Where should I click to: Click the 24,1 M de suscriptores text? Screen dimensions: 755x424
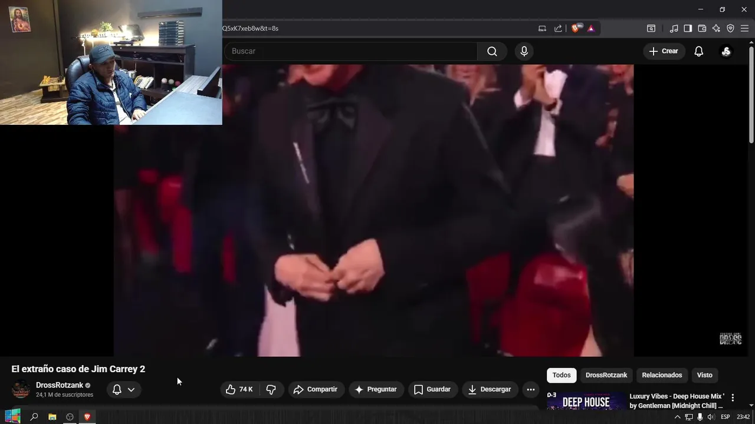(64, 395)
